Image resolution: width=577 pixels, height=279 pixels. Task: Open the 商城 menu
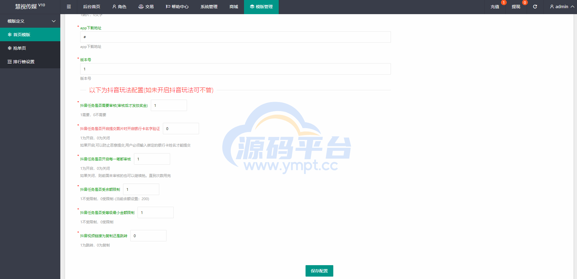point(234,7)
